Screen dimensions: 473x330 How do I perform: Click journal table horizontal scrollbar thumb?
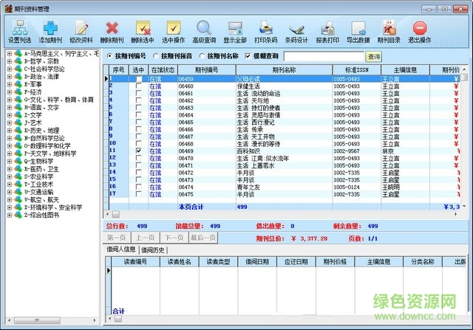point(116,214)
